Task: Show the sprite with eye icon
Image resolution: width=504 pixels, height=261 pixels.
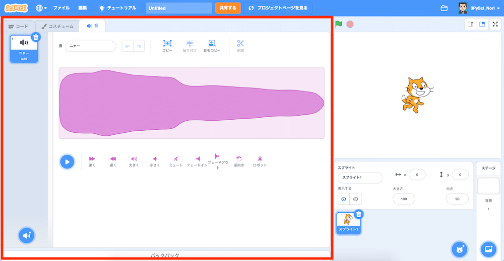Action: (x=344, y=199)
